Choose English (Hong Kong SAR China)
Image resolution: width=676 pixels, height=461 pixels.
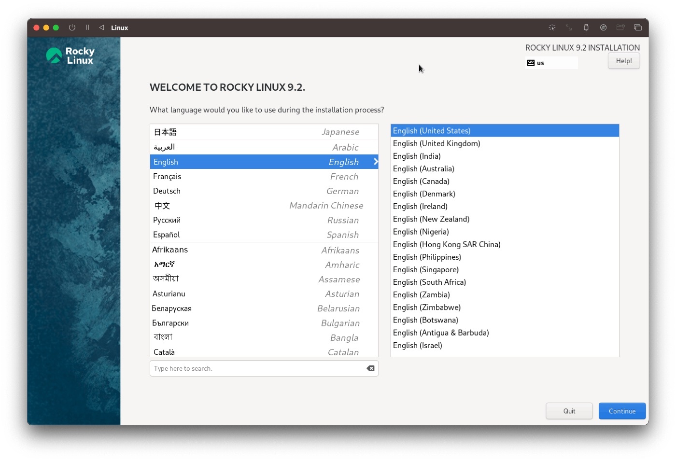pos(505,244)
